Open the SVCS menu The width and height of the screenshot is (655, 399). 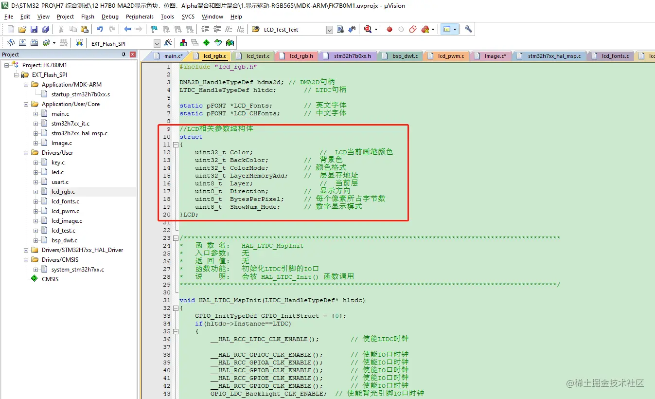(x=188, y=17)
